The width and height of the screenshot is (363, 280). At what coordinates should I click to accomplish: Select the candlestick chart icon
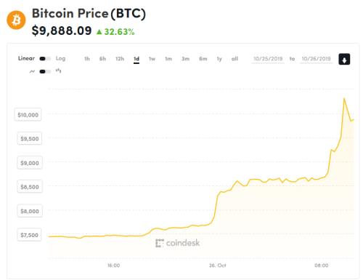[58, 71]
